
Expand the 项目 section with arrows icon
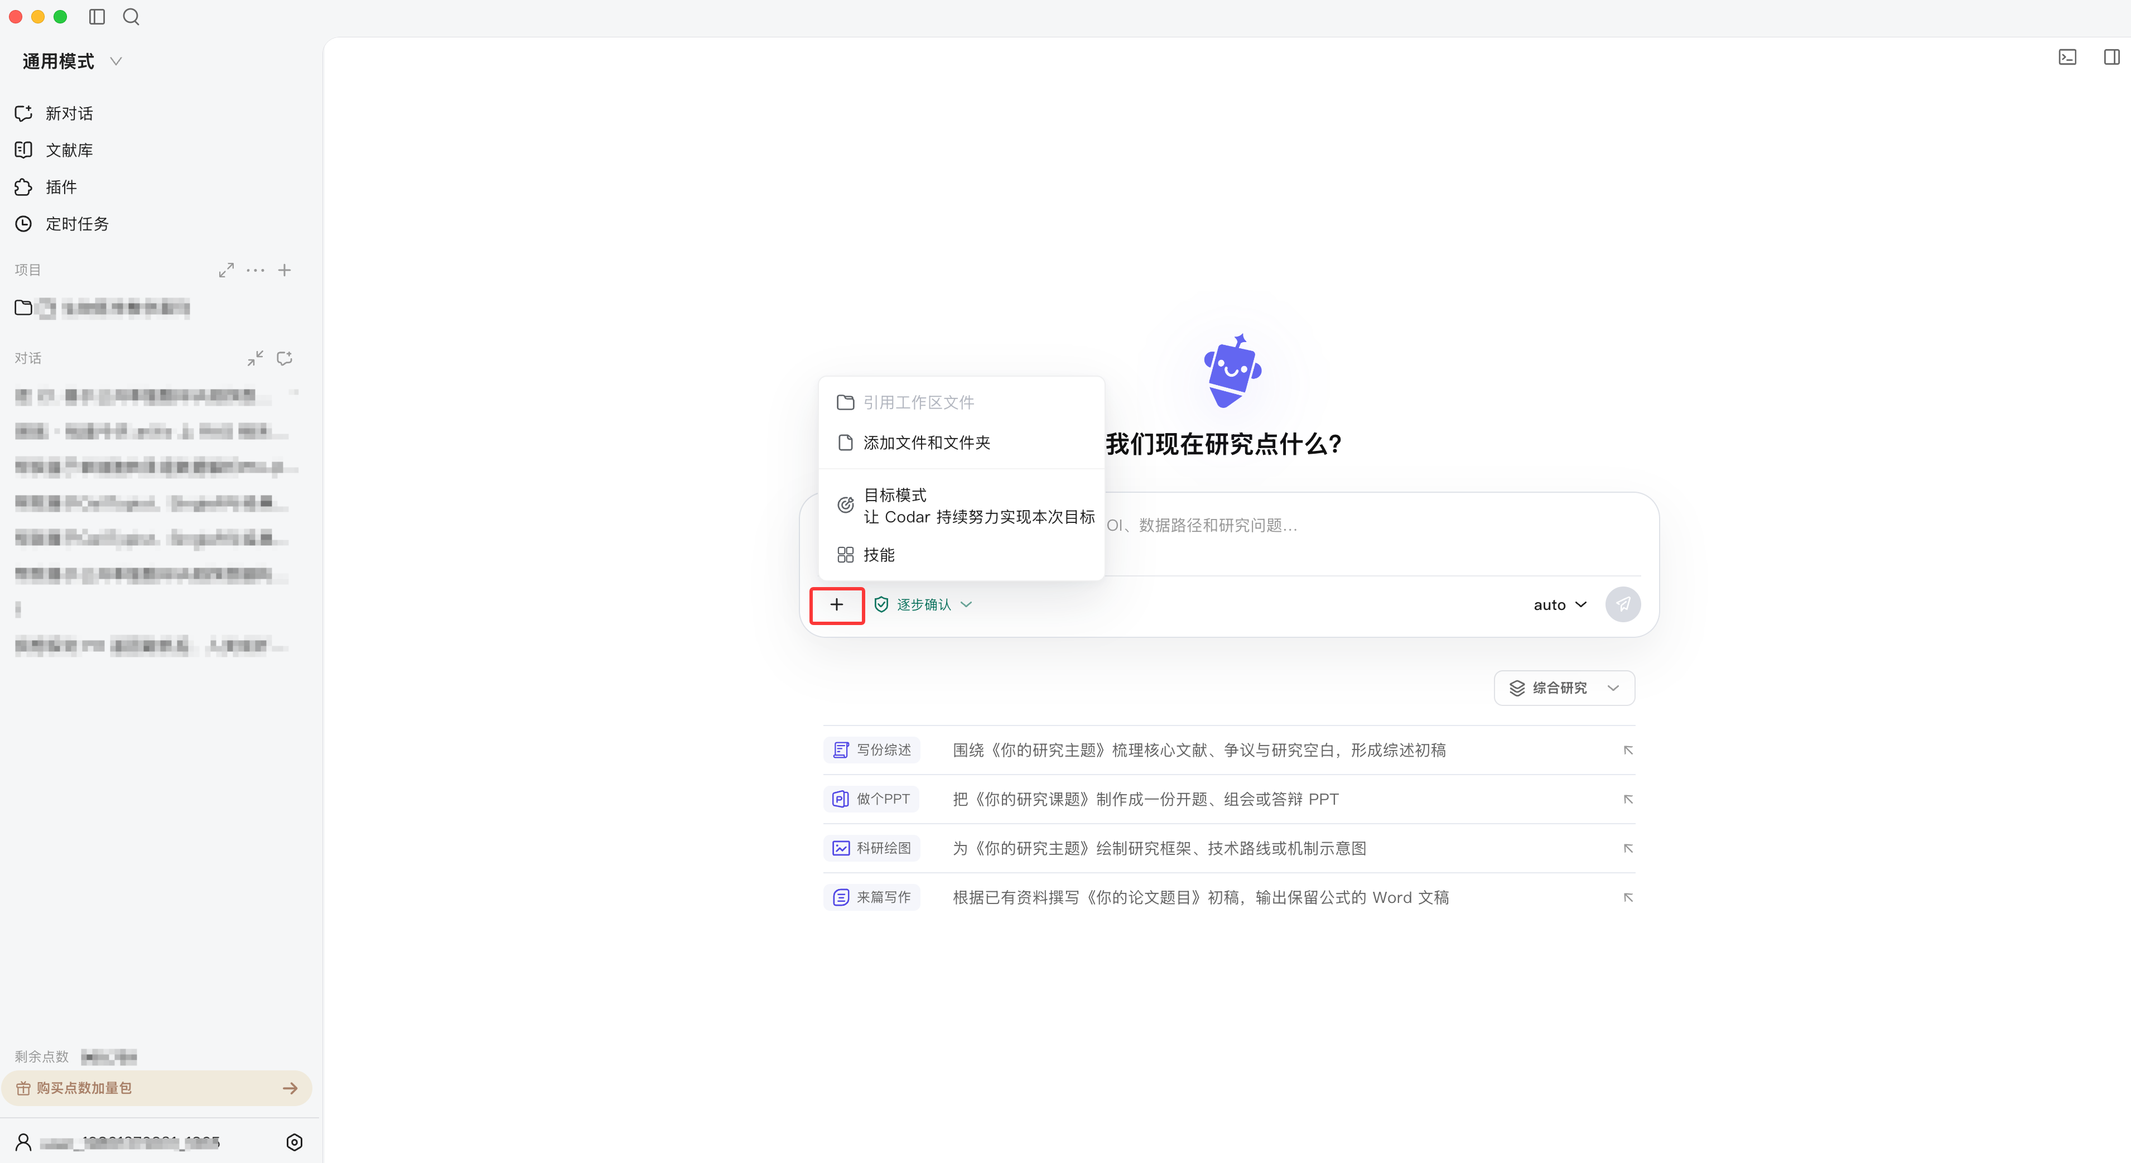click(226, 270)
